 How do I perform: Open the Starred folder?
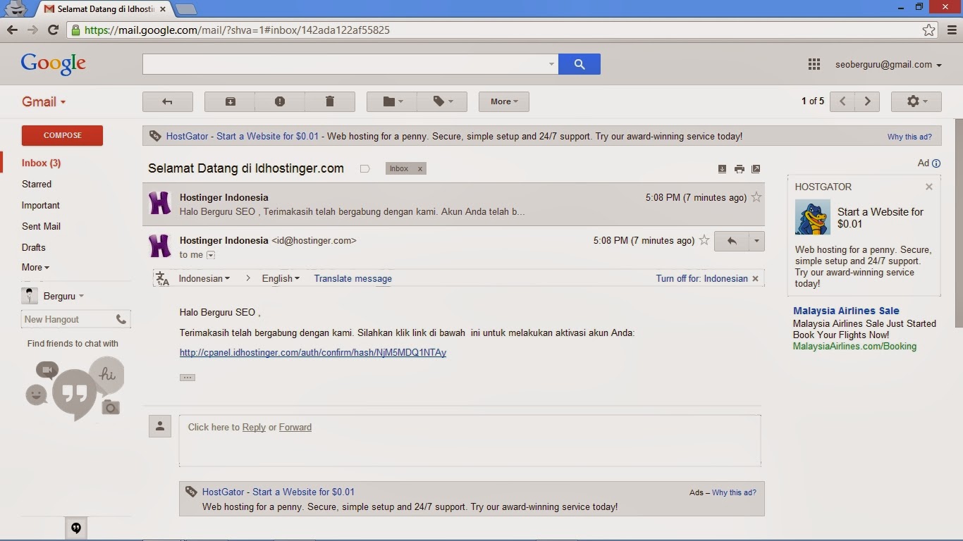(37, 184)
